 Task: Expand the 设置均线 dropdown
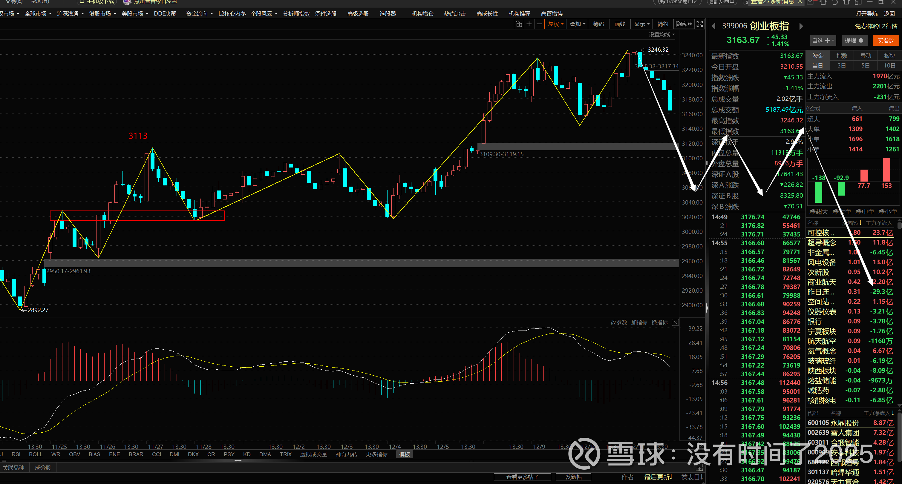tap(661, 34)
